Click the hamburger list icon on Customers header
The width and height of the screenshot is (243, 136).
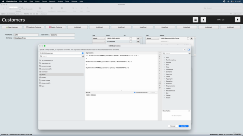click(x=196, y=20)
